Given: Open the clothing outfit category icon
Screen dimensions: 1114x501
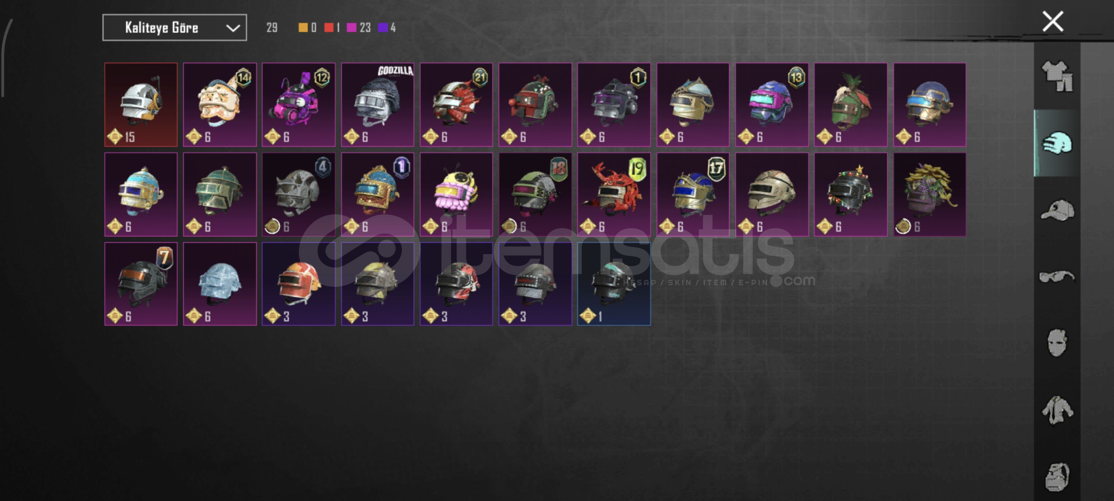Looking at the screenshot, I should click(x=1057, y=77).
